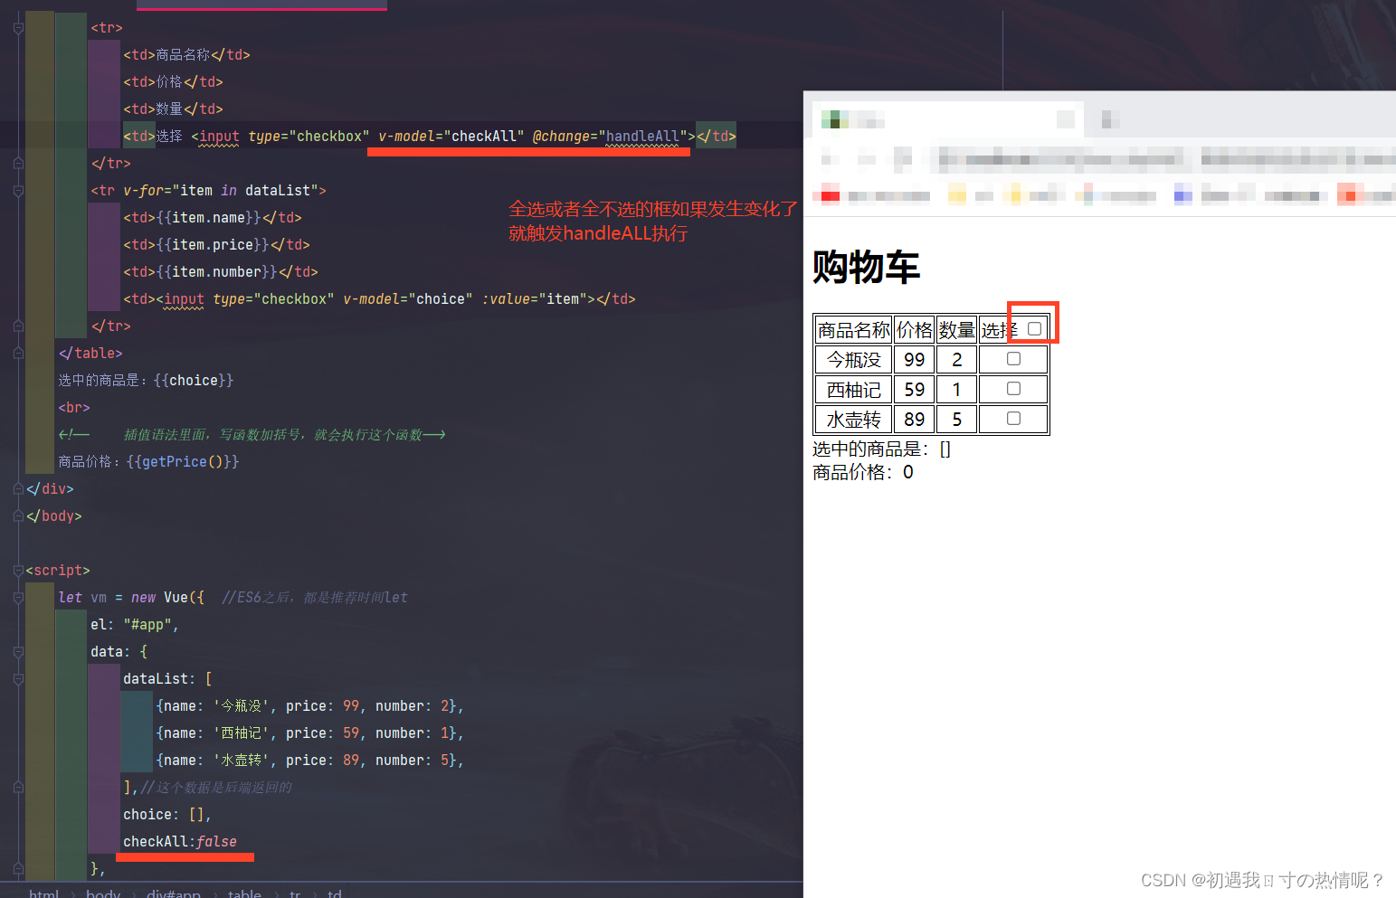This screenshot has height=898, width=1396.
Task: Collapse the 'let vm = new Vue' block
Action: click(x=18, y=598)
